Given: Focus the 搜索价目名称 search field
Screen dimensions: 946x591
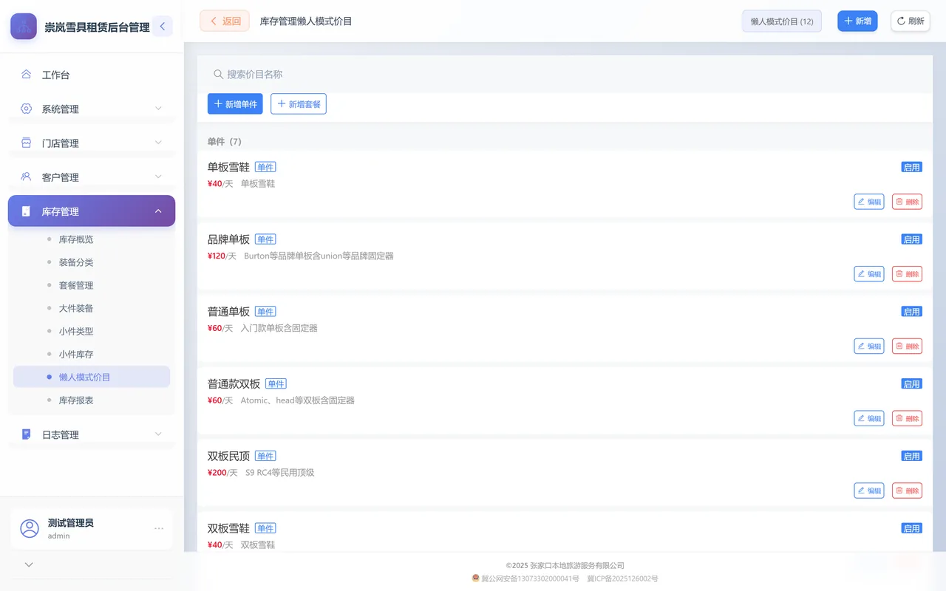Looking at the screenshot, I should point(565,75).
